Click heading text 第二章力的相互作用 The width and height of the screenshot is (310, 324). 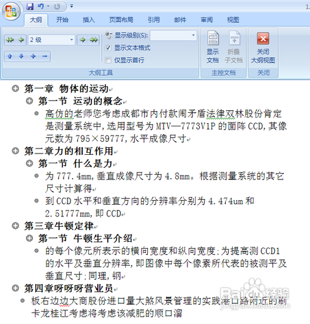tap(69, 151)
